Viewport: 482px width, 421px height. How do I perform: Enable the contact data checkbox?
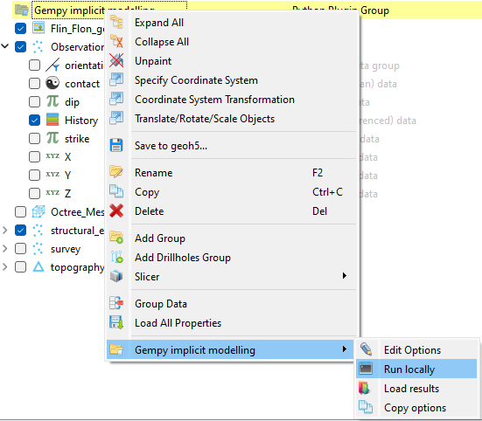[x=34, y=84]
